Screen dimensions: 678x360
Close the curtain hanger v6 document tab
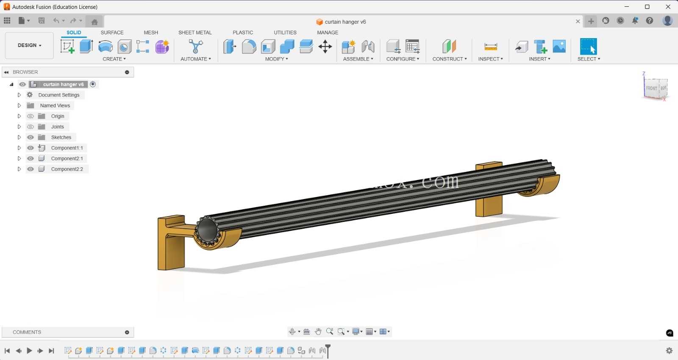[578, 21]
